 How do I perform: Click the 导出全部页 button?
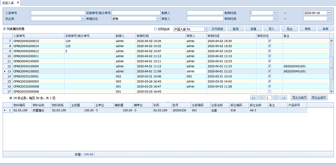tap(319, 98)
